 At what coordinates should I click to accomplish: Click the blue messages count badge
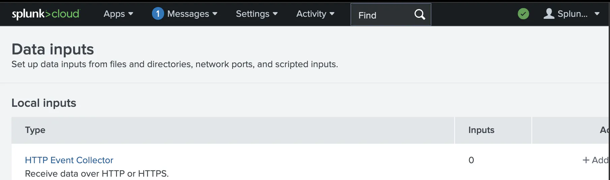[158, 14]
